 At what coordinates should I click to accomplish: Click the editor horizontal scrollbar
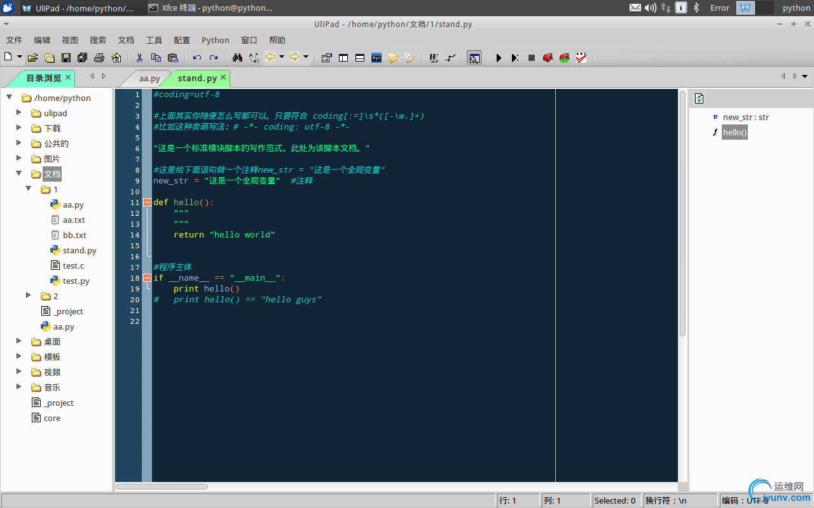(x=162, y=486)
